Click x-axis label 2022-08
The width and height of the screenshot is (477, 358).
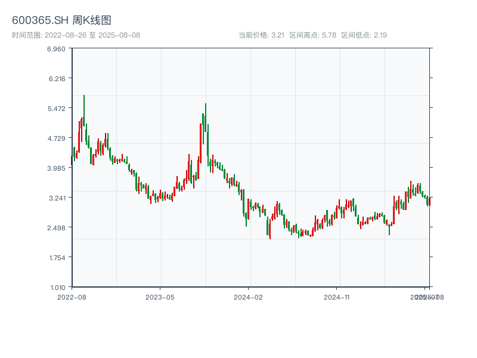72,297
